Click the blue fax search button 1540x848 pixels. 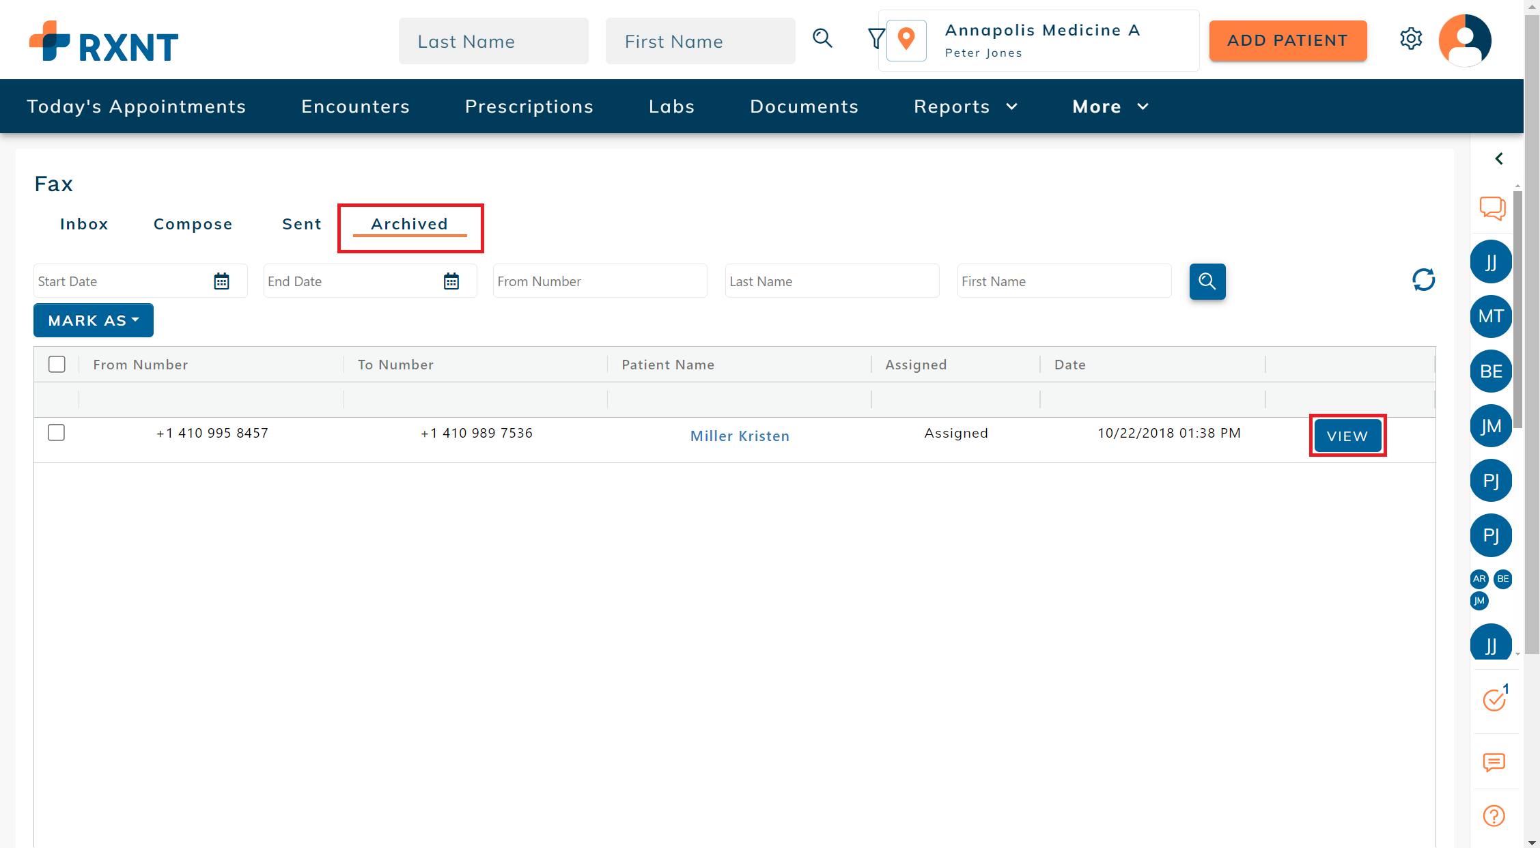pos(1207,281)
